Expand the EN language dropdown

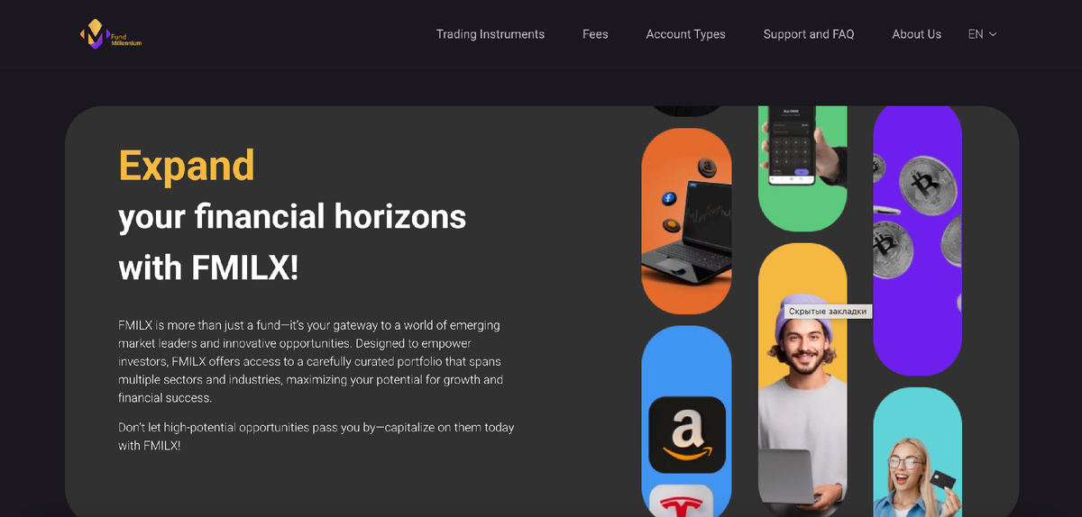(x=982, y=34)
